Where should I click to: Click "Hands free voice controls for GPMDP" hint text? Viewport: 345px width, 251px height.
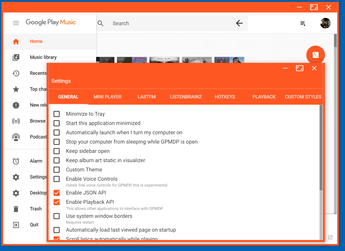[117, 185]
